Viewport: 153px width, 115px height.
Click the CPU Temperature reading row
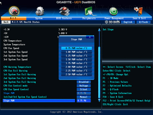12,41
